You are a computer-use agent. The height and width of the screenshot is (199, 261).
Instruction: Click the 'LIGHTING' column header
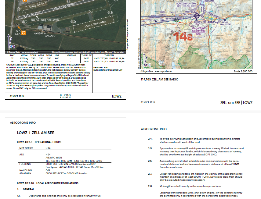point(71,55)
